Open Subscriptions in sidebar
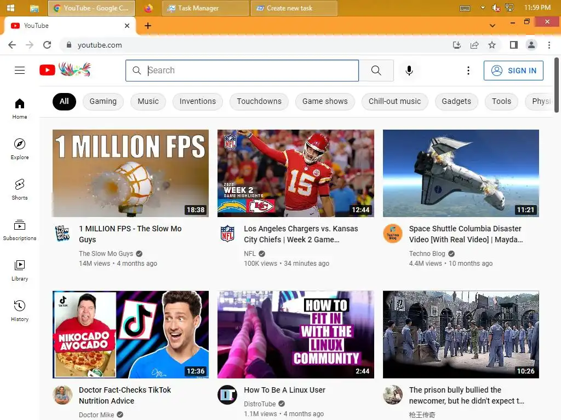Image resolution: width=561 pixels, height=420 pixels. coord(20,230)
